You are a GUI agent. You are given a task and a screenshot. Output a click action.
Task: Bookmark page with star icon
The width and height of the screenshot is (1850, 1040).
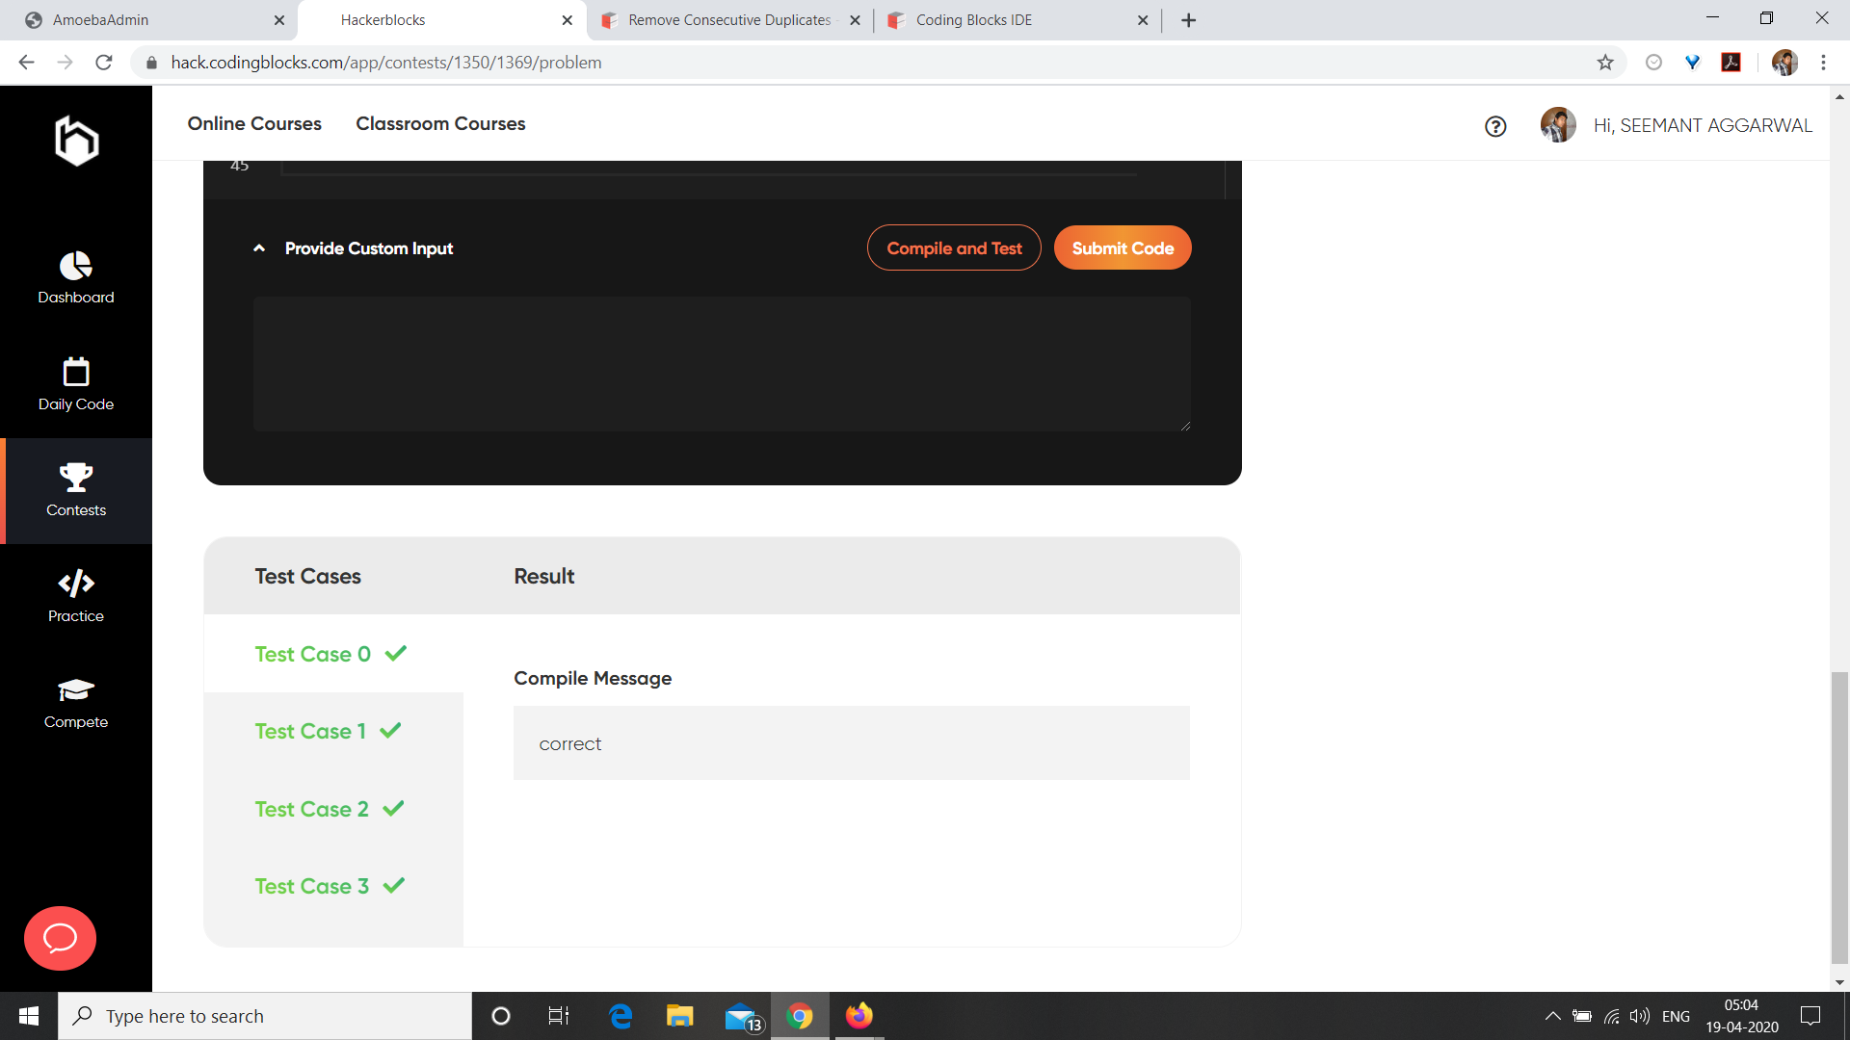click(1605, 63)
